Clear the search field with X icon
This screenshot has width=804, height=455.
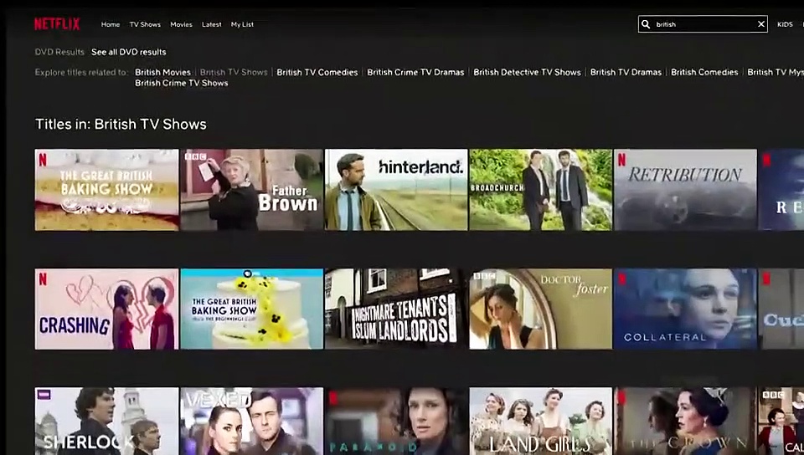(760, 24)
